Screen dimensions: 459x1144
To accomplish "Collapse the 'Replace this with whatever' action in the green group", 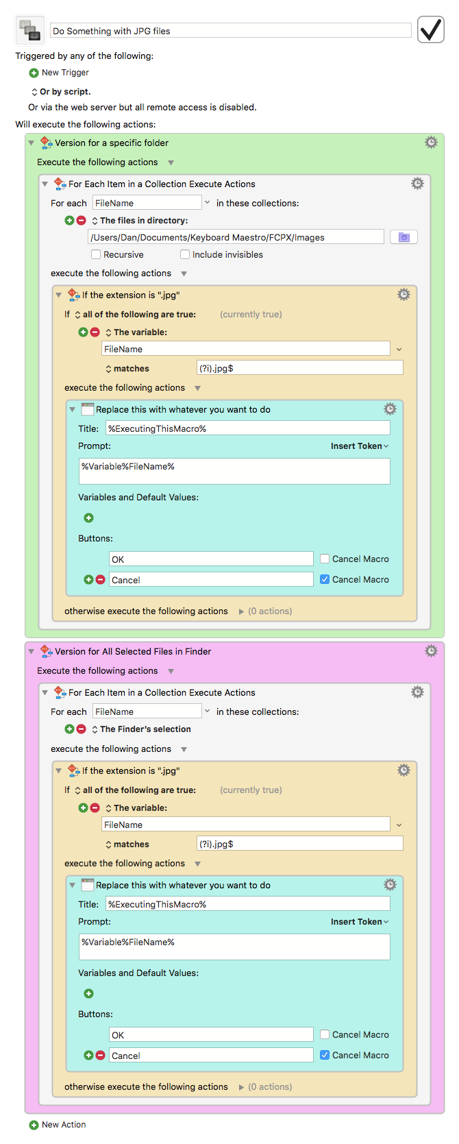I will (x=73, y=410).
